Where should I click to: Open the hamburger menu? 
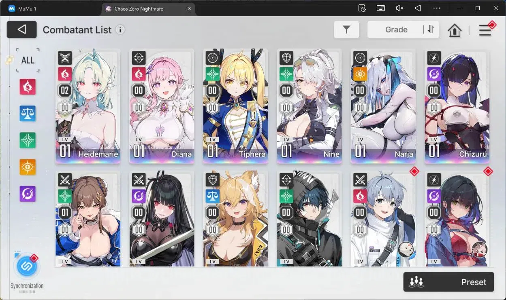point(485,30)
